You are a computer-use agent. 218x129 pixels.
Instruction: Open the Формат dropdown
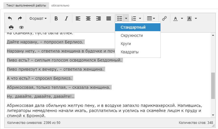click(x=38, y=18)
